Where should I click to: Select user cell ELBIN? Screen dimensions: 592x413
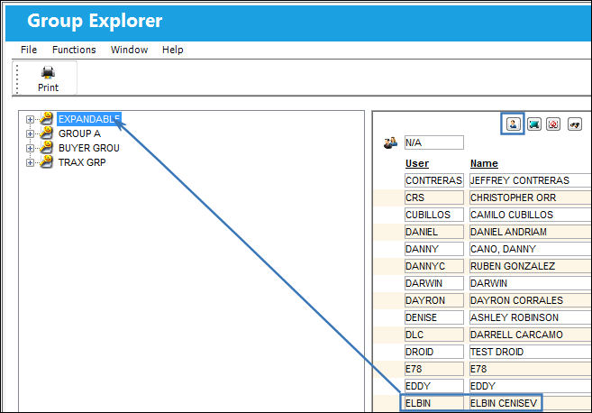(433, 403)
